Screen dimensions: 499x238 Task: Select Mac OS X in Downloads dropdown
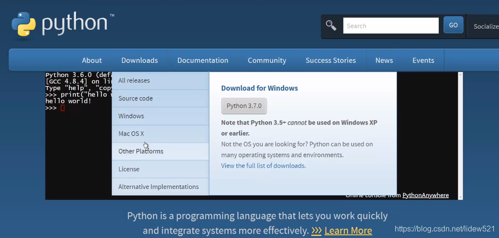160,134
